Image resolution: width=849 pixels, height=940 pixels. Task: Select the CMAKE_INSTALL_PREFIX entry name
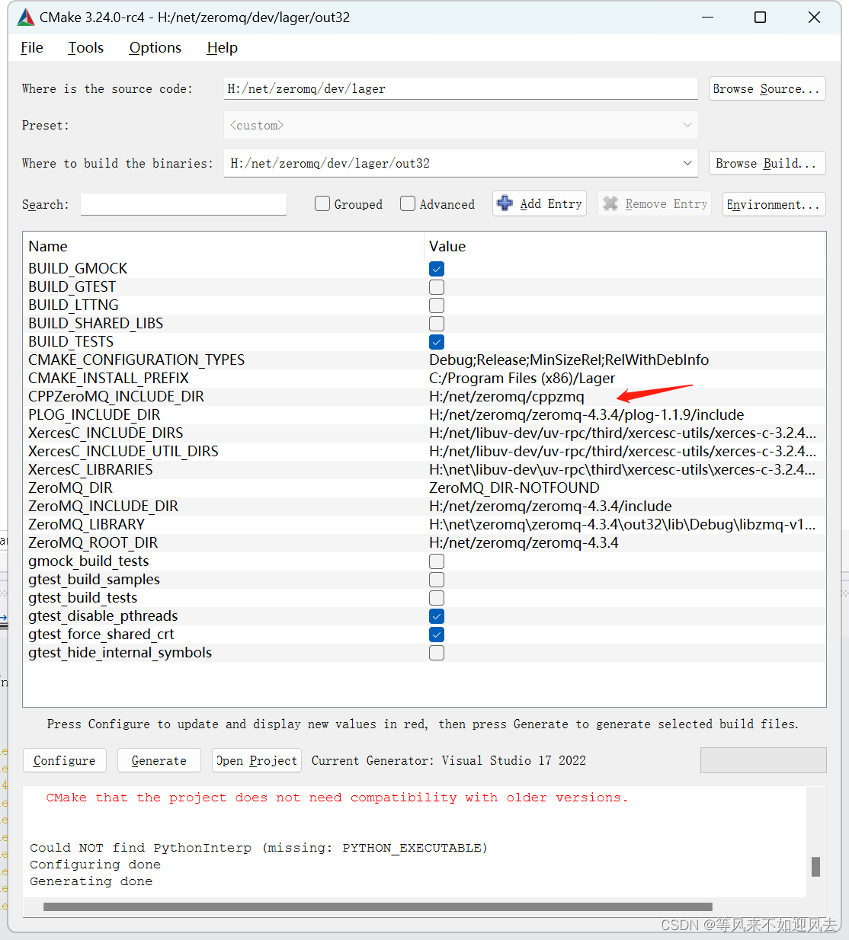tap(108, 378)
